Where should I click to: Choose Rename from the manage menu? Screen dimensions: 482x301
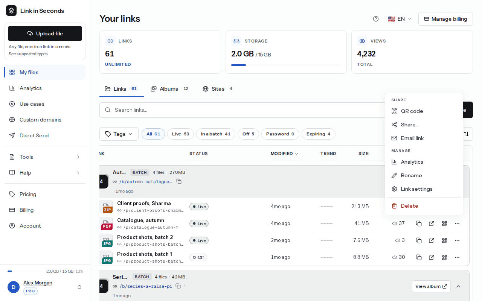(x=424, y=175)
